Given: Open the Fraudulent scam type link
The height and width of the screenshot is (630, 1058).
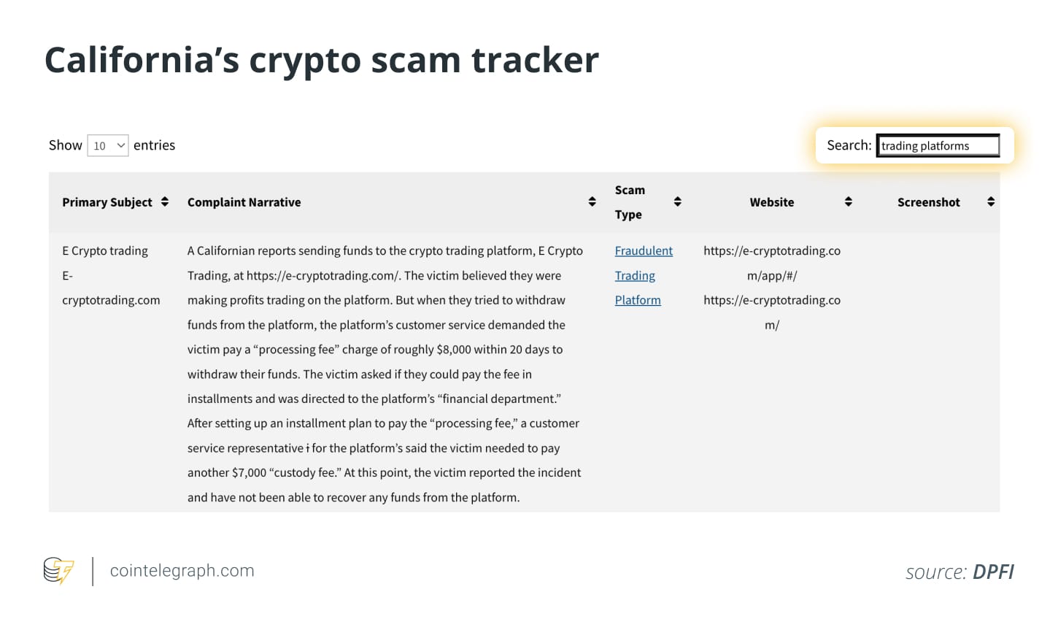Looking at the screenshot, I should coord(644,251).
